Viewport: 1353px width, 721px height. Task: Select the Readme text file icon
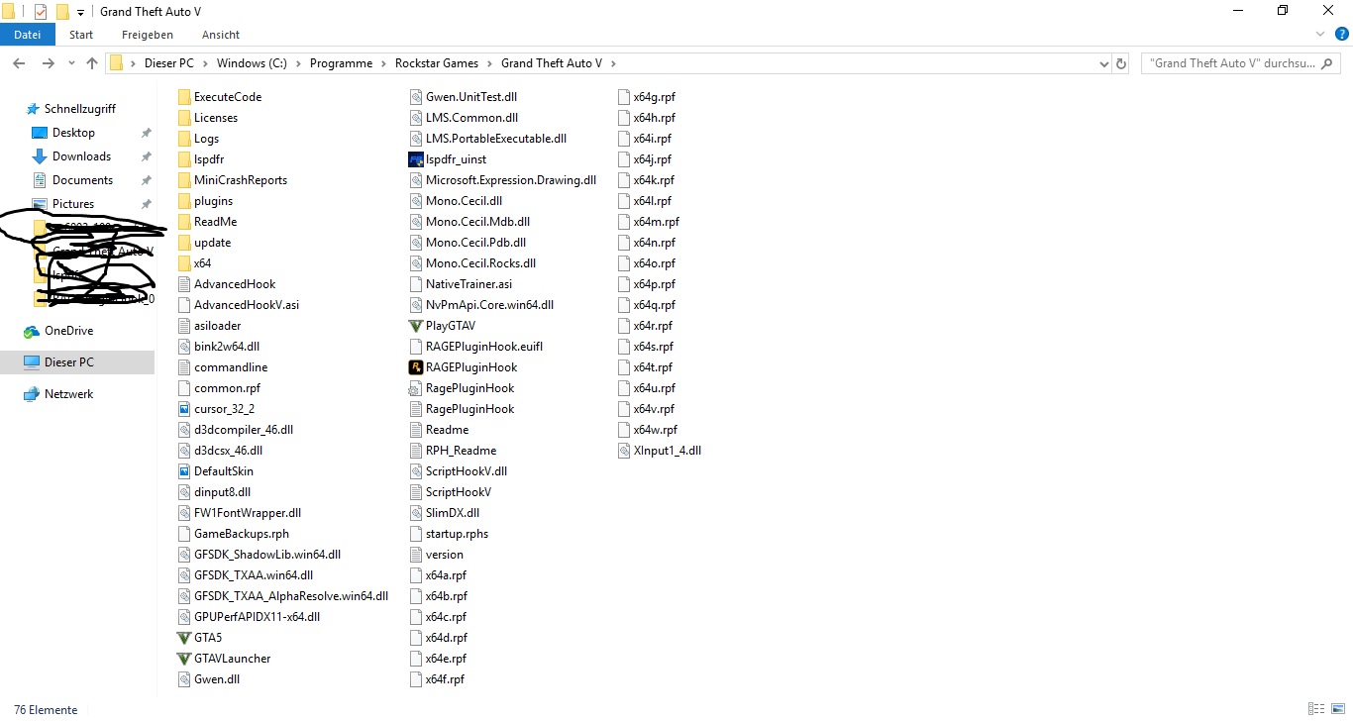(415, 430)
